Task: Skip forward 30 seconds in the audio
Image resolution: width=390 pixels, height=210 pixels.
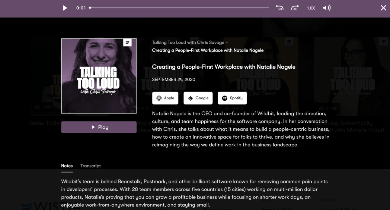Action: [295, 8]
